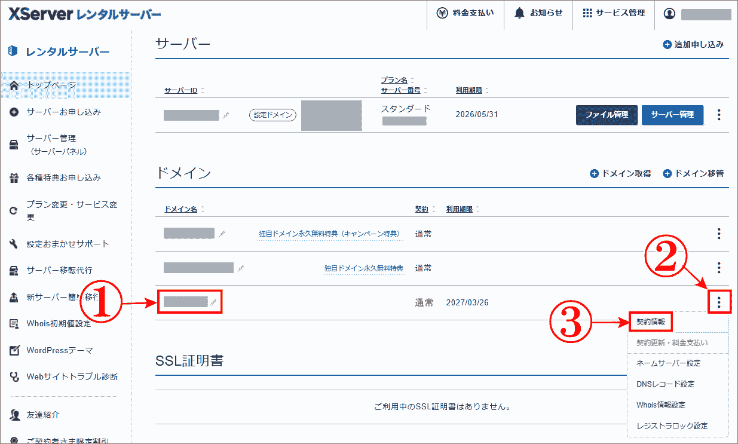The height and width of the screenshot is (444, 738).
Task: Click domain expiry date 2027/03/26
Action: [467, 303]
